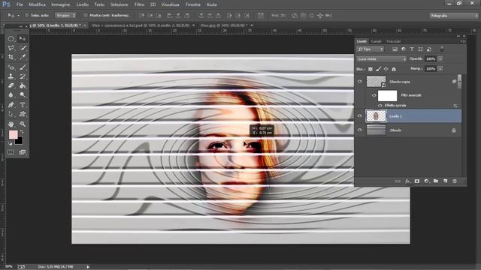Select the Red Eye healing tool

pyautogui.click(x=11, y=67)
